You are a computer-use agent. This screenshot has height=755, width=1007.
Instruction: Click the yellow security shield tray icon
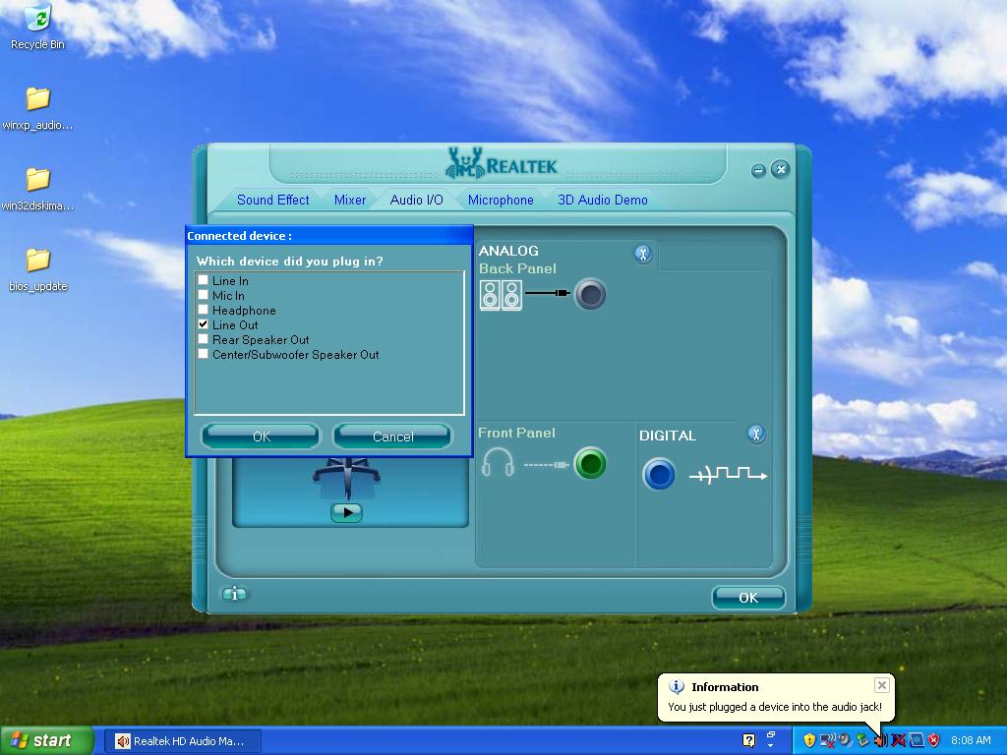810,740
